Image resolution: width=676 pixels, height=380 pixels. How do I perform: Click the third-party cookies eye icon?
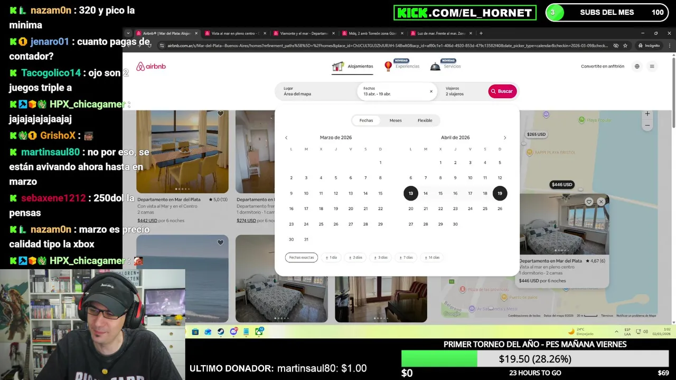(616, 45)
